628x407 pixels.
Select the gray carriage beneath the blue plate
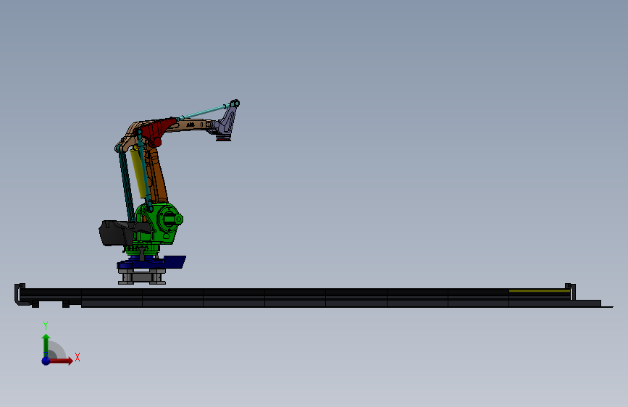coord(142,277)
